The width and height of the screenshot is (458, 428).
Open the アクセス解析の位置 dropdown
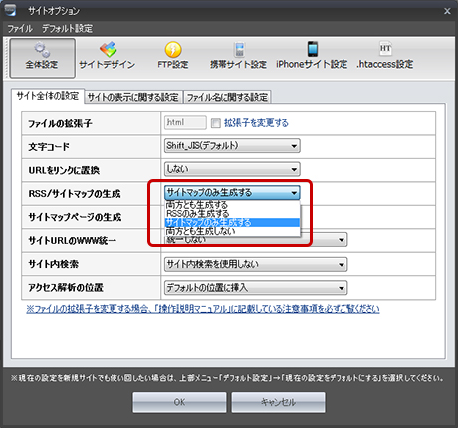[256, 288]
